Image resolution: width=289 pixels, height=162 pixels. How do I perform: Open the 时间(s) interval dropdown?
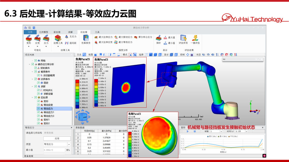[247, 131]
